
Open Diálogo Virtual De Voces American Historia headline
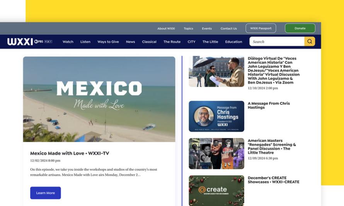point(274,70)
